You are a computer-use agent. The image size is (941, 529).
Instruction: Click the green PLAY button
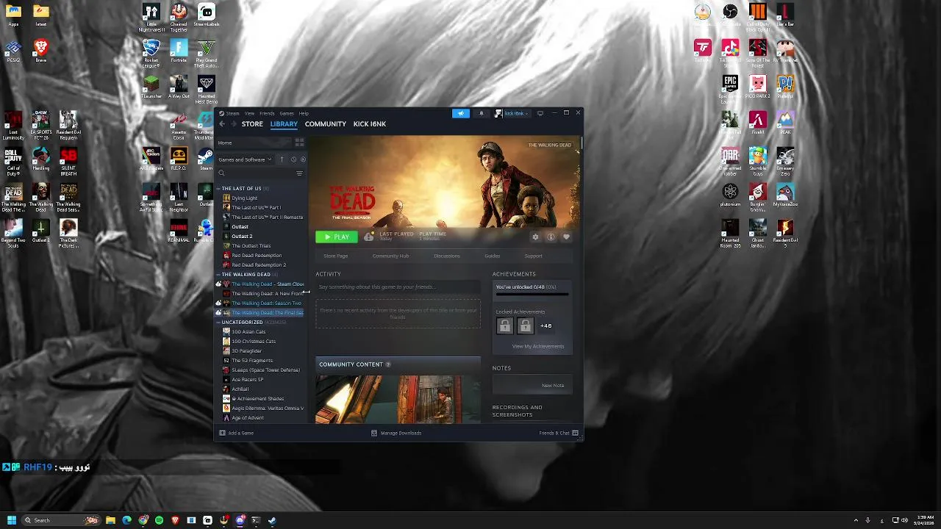pos(337,237)
